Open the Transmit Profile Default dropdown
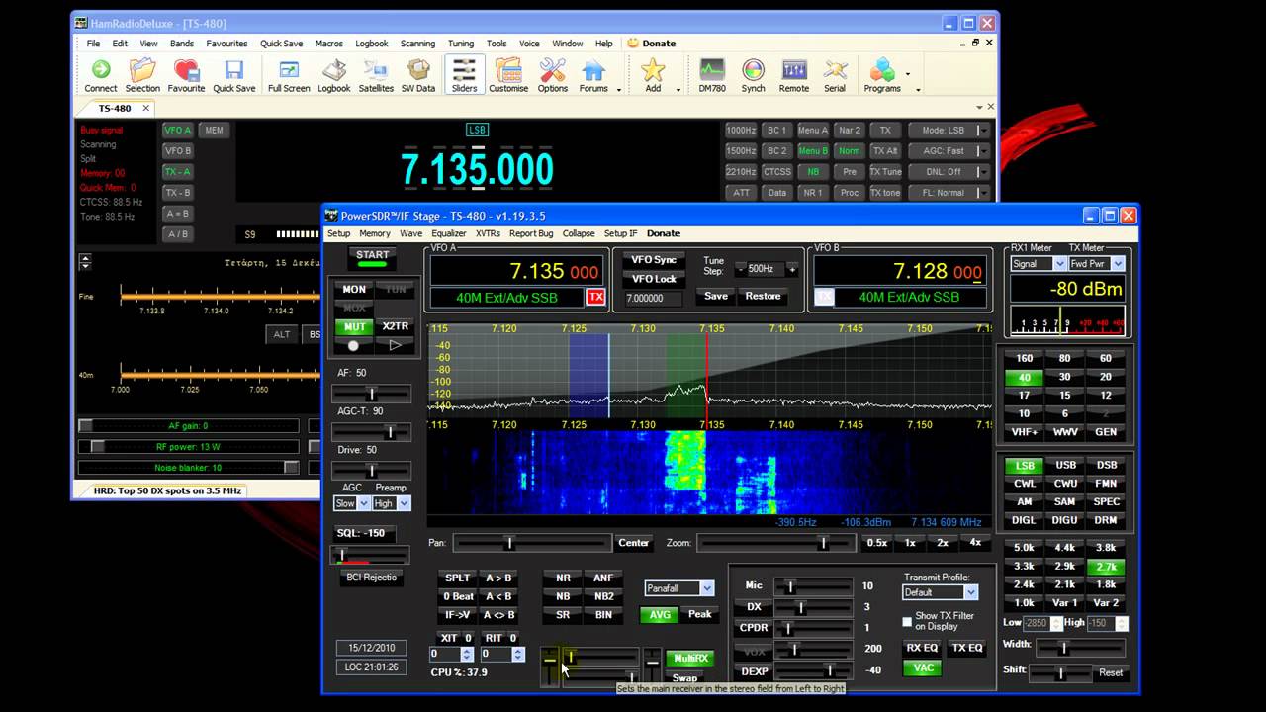Viewport: 1266px width, 712px height. (970, 592)
